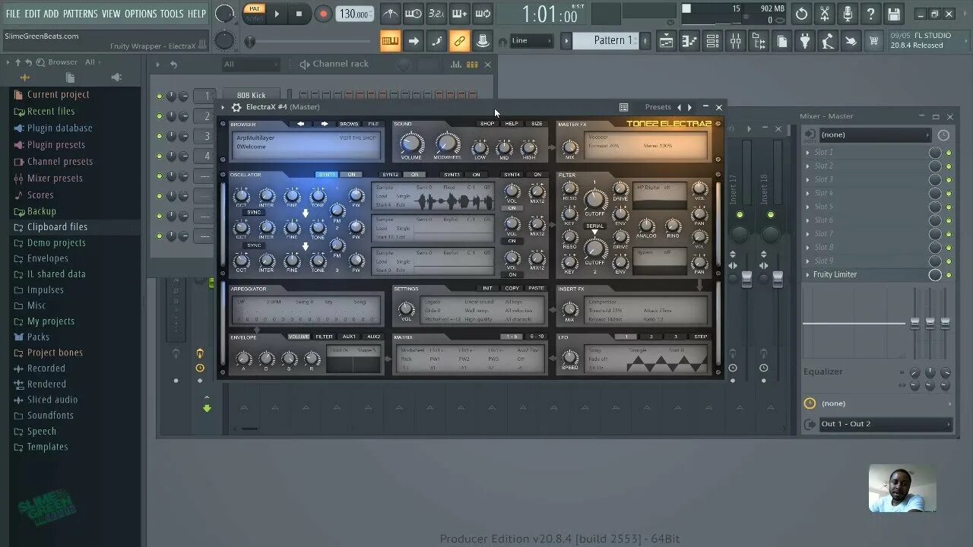The width and height of the screenshot is (973, 547).
Task: Open the Piano roll icon
Action: coord(689,41)
